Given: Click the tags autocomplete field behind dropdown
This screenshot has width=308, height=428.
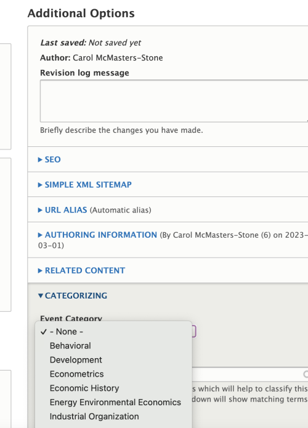Looking at the screenshot, I should pyautogui.click(x=250, y=374).
